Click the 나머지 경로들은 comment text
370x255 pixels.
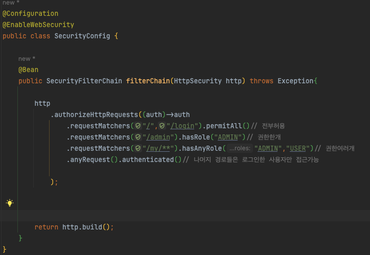click(216, 160)
